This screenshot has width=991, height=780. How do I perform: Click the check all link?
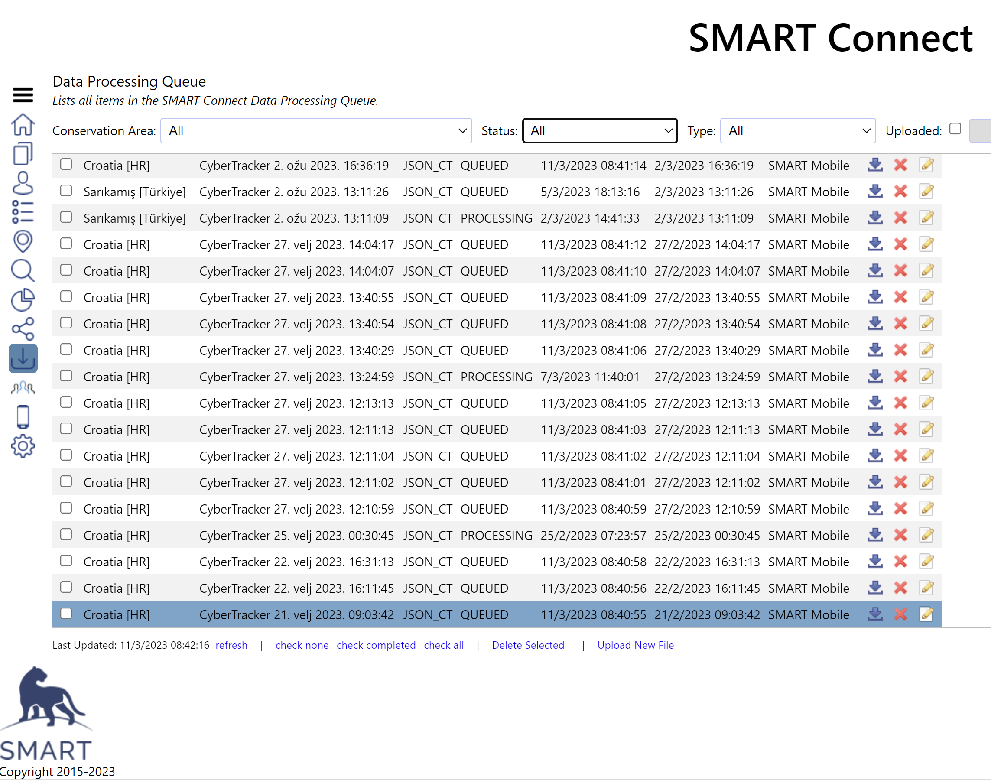pyautogui.click(x=443, y=645)
